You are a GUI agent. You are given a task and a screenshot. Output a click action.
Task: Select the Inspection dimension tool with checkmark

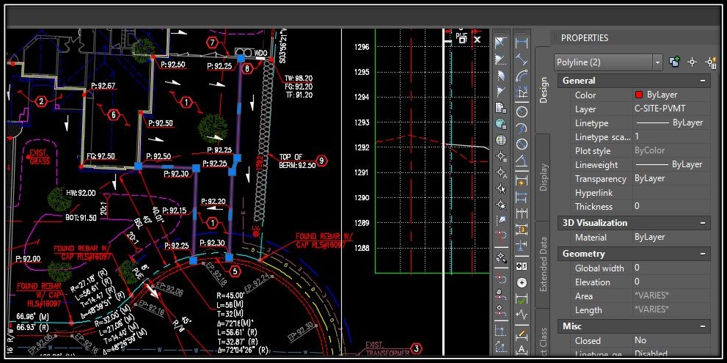[x=522, y=299]
